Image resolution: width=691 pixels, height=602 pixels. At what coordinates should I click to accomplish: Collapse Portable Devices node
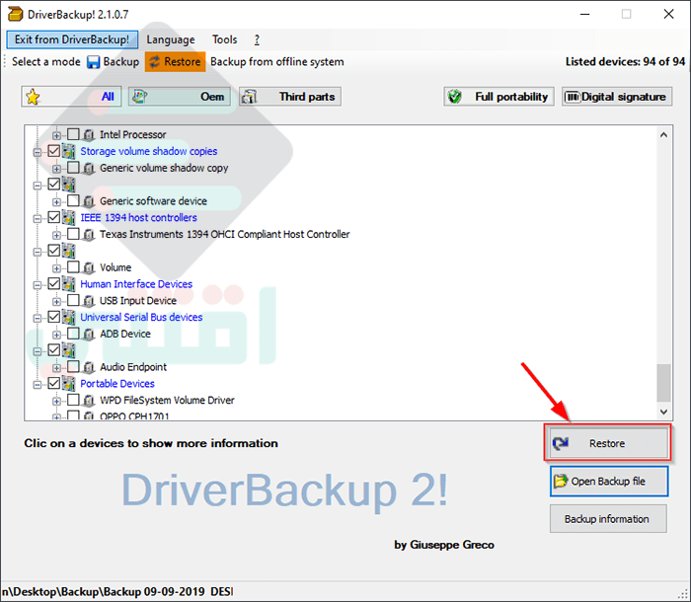point(38,385)
